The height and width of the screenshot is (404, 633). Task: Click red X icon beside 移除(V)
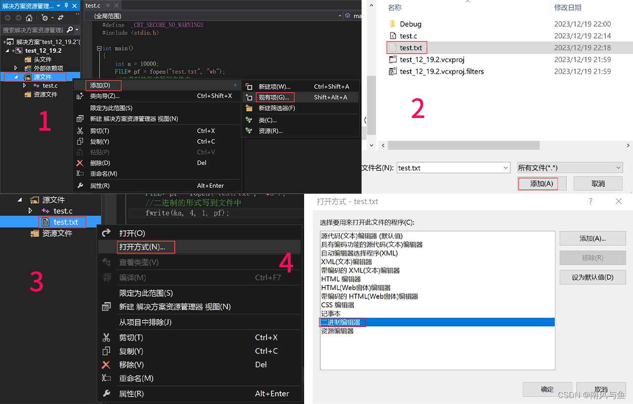pos(106,364)
